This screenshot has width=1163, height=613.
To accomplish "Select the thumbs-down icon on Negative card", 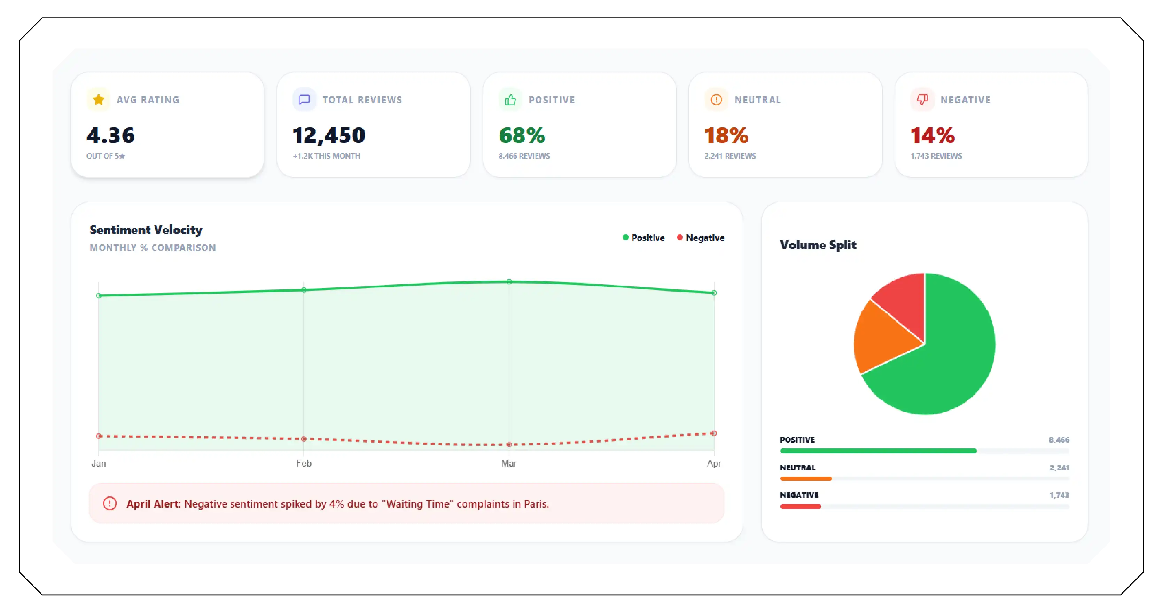I will 923,100.
